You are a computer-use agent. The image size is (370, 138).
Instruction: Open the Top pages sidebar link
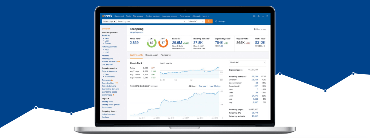tap(106, 80)
